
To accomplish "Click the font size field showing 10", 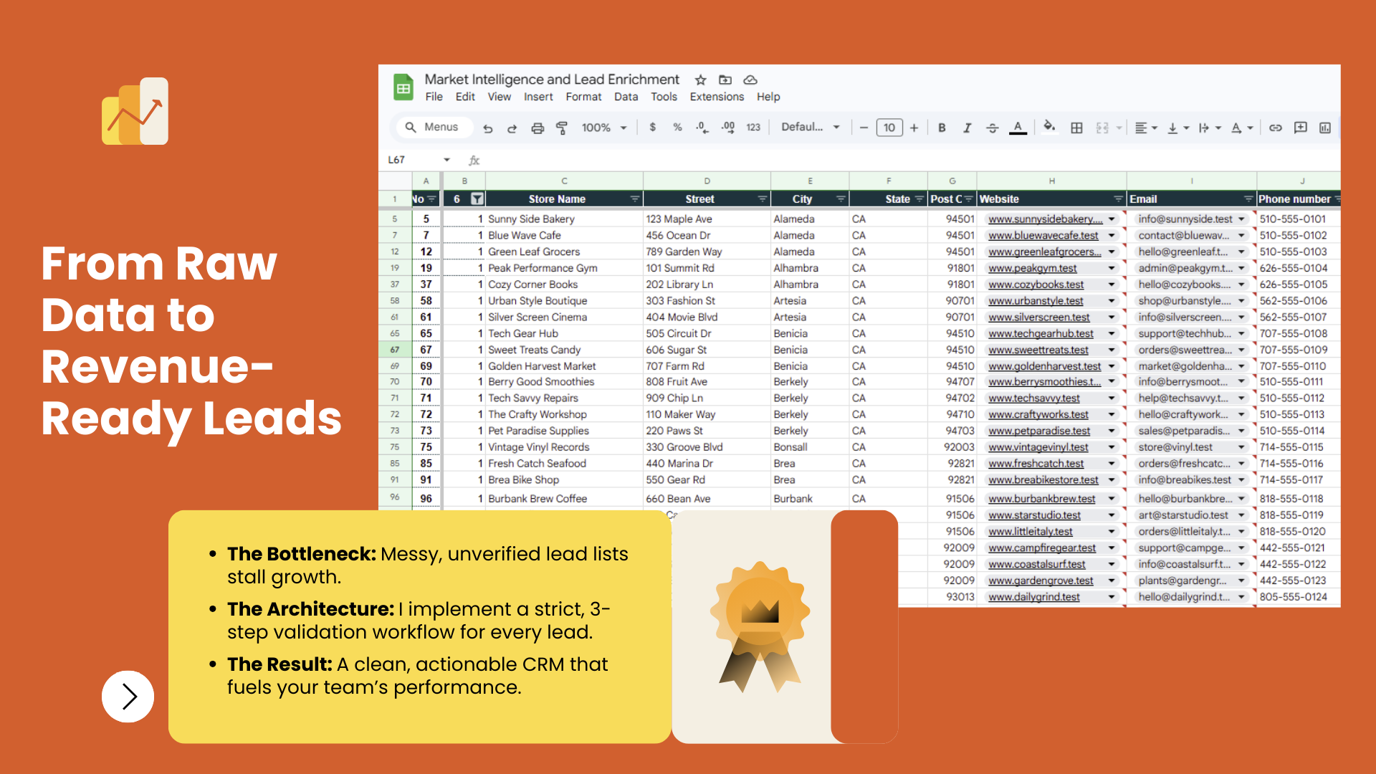I will [889, 128].
